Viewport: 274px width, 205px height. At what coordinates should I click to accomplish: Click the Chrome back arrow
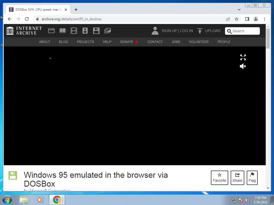10,19
